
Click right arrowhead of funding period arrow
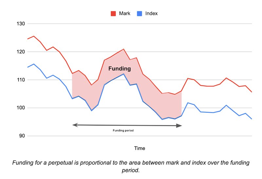[x=179, y=126]
